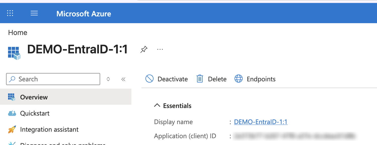Click the Delete trash can icon
377x145 pixels.
pyautogui.click(x=200, y=79)
